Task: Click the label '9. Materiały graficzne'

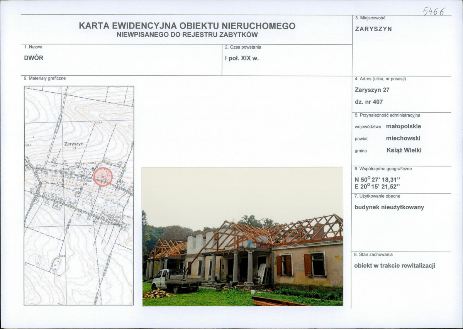Action: coord(45,78)
